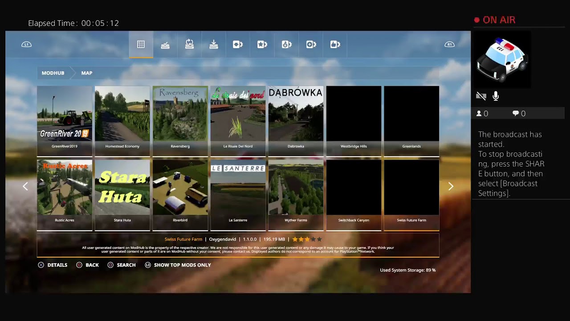Click the Elapsed Time counter
This screenshot has width=570, height=321.
73,23
